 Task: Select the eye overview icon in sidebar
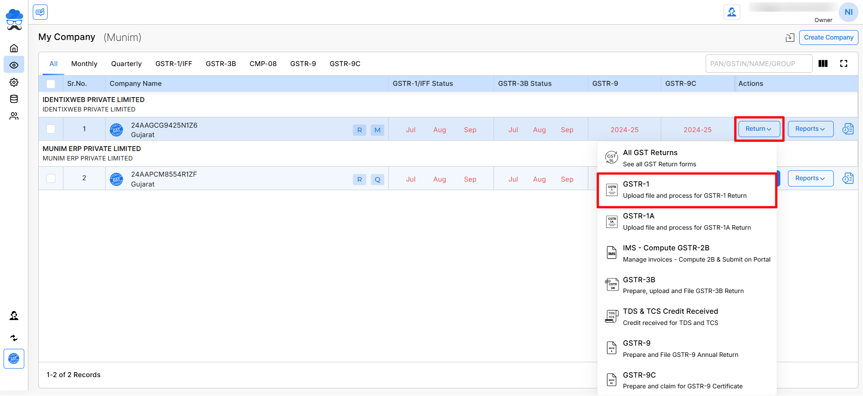click(x=14, y=65)
